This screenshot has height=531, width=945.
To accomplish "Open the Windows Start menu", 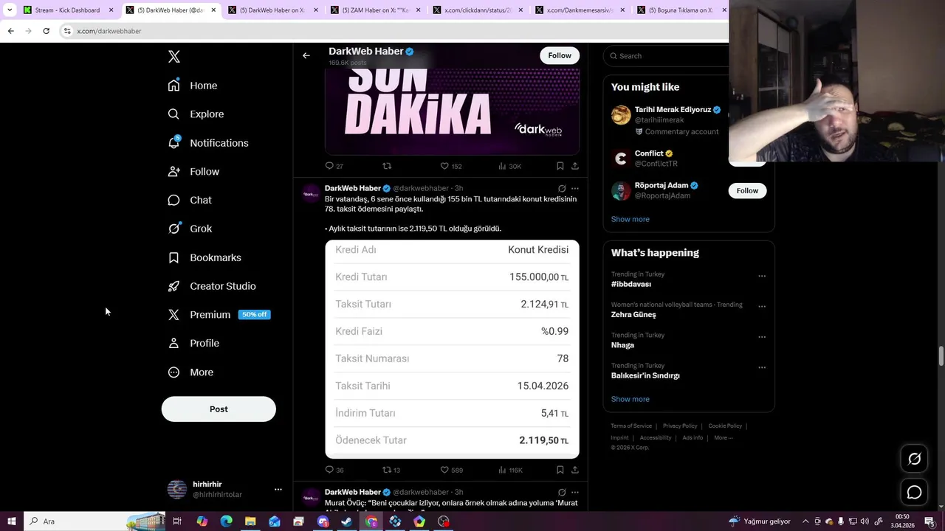I will pos(11,521).
